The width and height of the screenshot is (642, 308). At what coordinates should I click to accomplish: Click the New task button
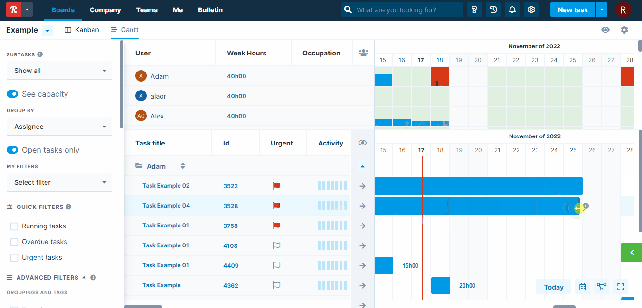click(x=572, y=9)
